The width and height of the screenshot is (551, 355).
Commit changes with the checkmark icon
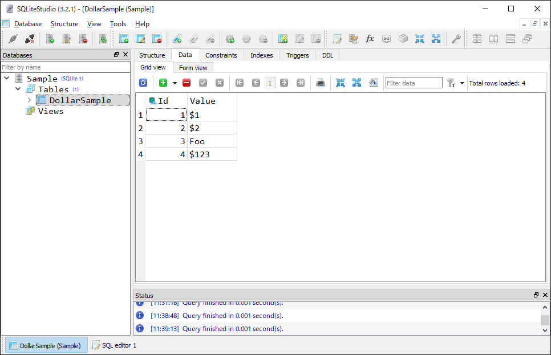(x=203, y=83)
